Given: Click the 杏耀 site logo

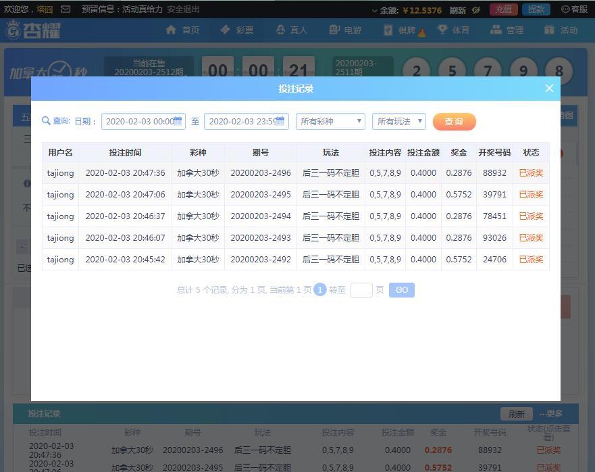Looking at the screenshot, I should pos(33,30).
